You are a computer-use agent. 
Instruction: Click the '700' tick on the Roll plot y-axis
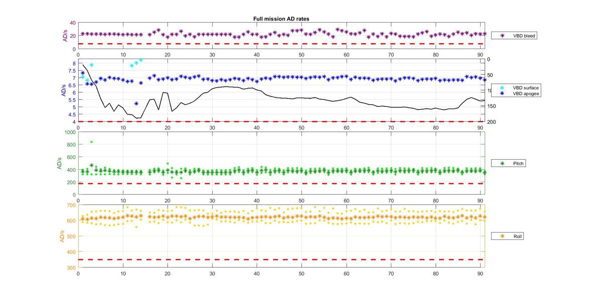pos(72,205)
